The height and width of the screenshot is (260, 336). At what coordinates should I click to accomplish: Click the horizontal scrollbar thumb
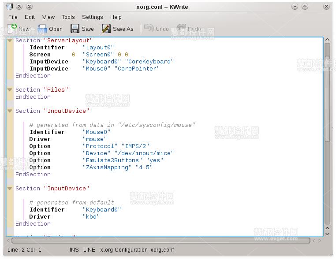[161, 241]
